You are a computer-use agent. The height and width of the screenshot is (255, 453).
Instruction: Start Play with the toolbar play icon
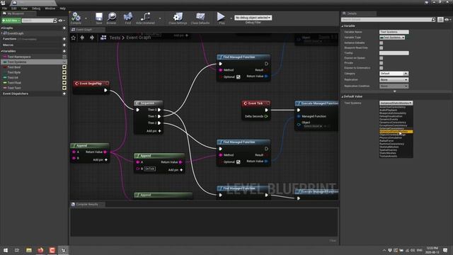click(x=221, y=16)
